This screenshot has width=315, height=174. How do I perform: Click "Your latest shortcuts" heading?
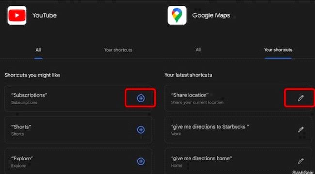pos(188,75)
